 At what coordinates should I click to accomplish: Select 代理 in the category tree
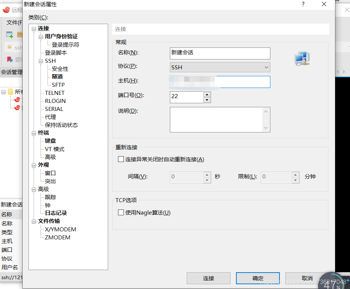tap(50, 117)
